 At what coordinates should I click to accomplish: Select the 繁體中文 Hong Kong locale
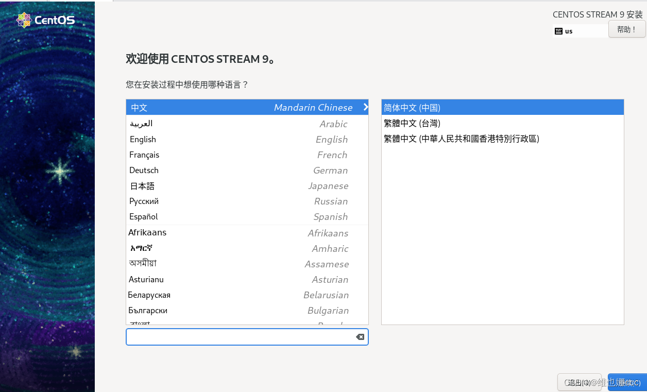[464, 138]
